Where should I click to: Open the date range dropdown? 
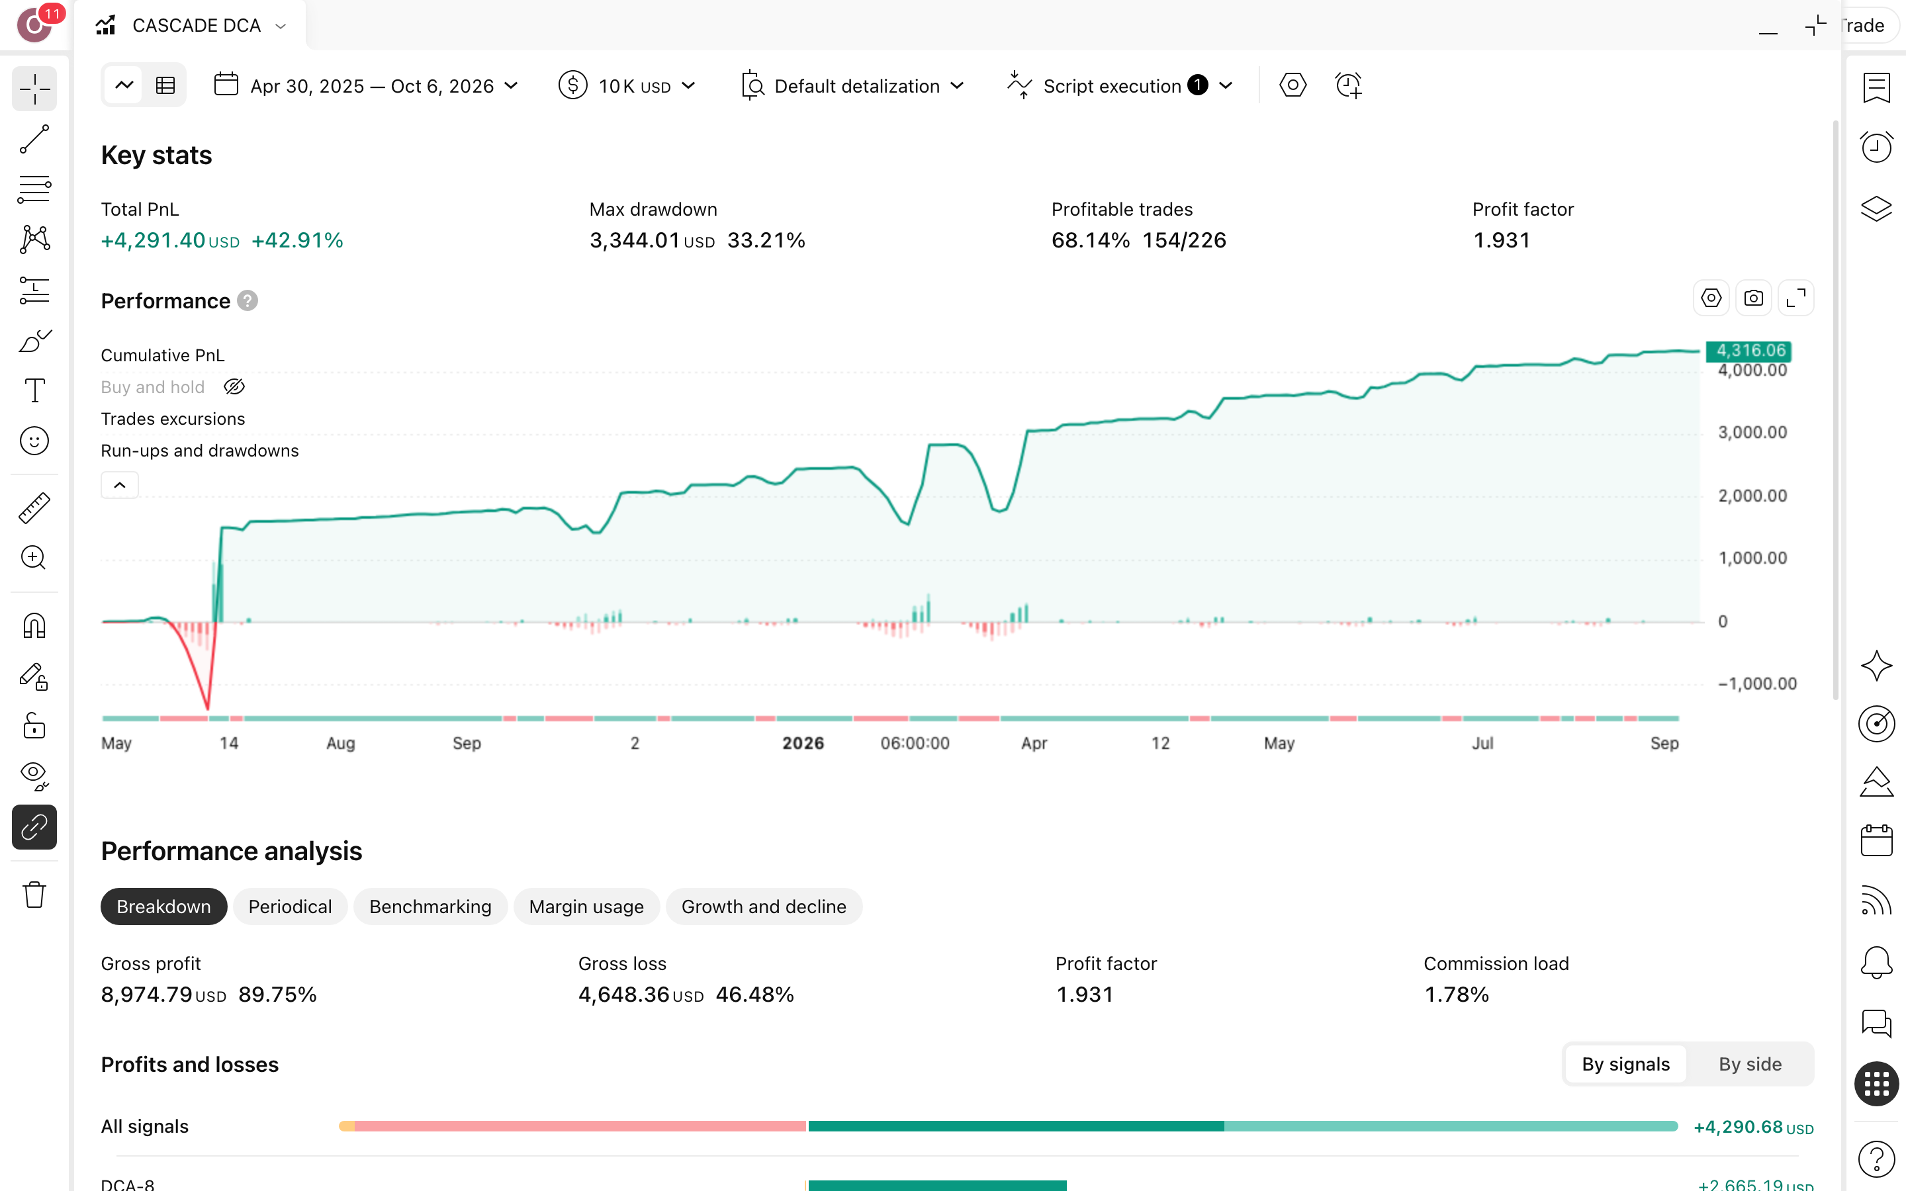click(x=366, y=85)
